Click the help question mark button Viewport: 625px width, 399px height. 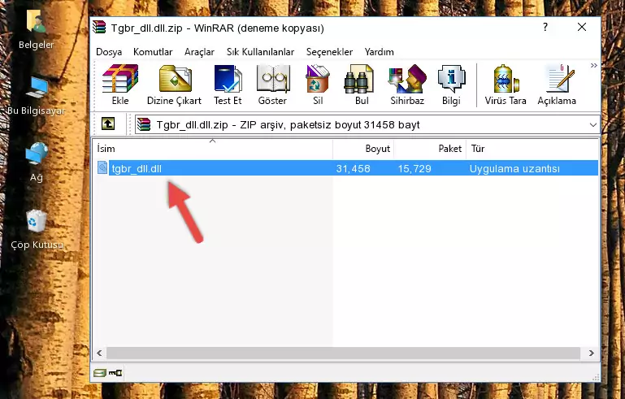[x=545, y=27]
